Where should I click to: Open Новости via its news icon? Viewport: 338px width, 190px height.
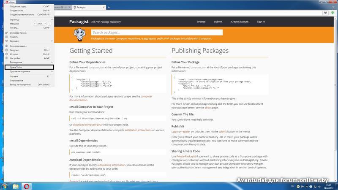6,37
